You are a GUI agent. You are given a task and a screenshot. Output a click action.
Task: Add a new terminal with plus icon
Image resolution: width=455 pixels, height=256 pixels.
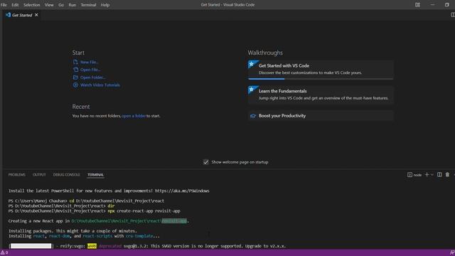tap(427, 174)
